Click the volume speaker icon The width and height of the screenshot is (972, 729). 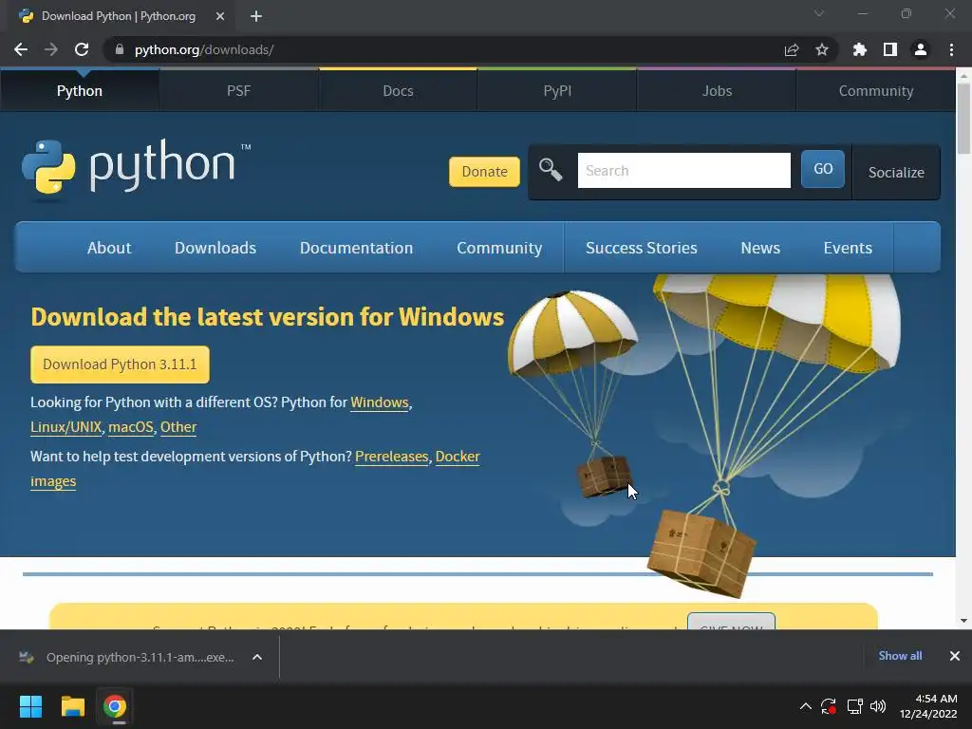pyautogui.click(x=878, y=706)
